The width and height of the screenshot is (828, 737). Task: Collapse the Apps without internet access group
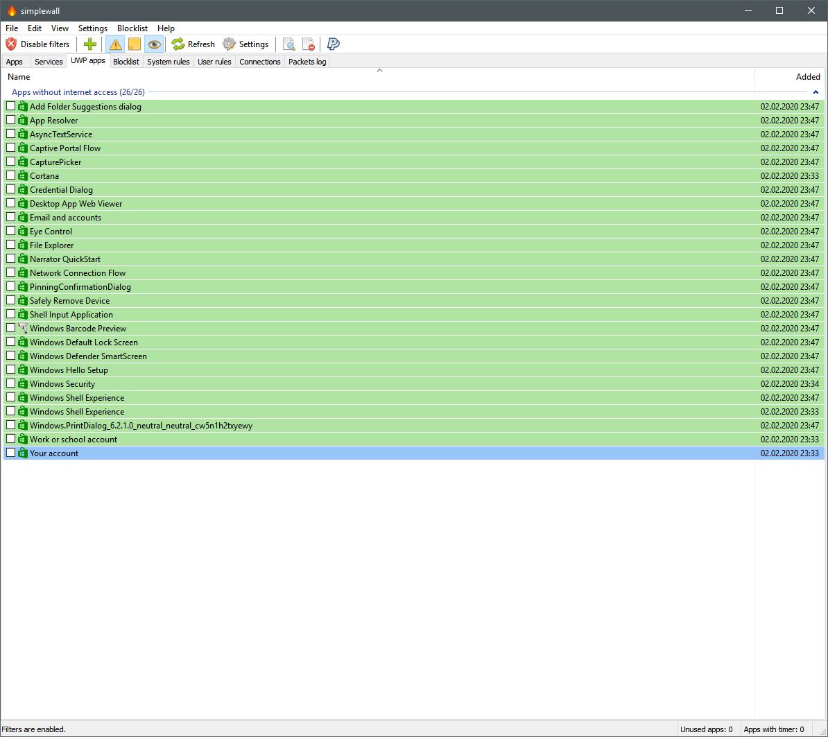pos(816,92)
